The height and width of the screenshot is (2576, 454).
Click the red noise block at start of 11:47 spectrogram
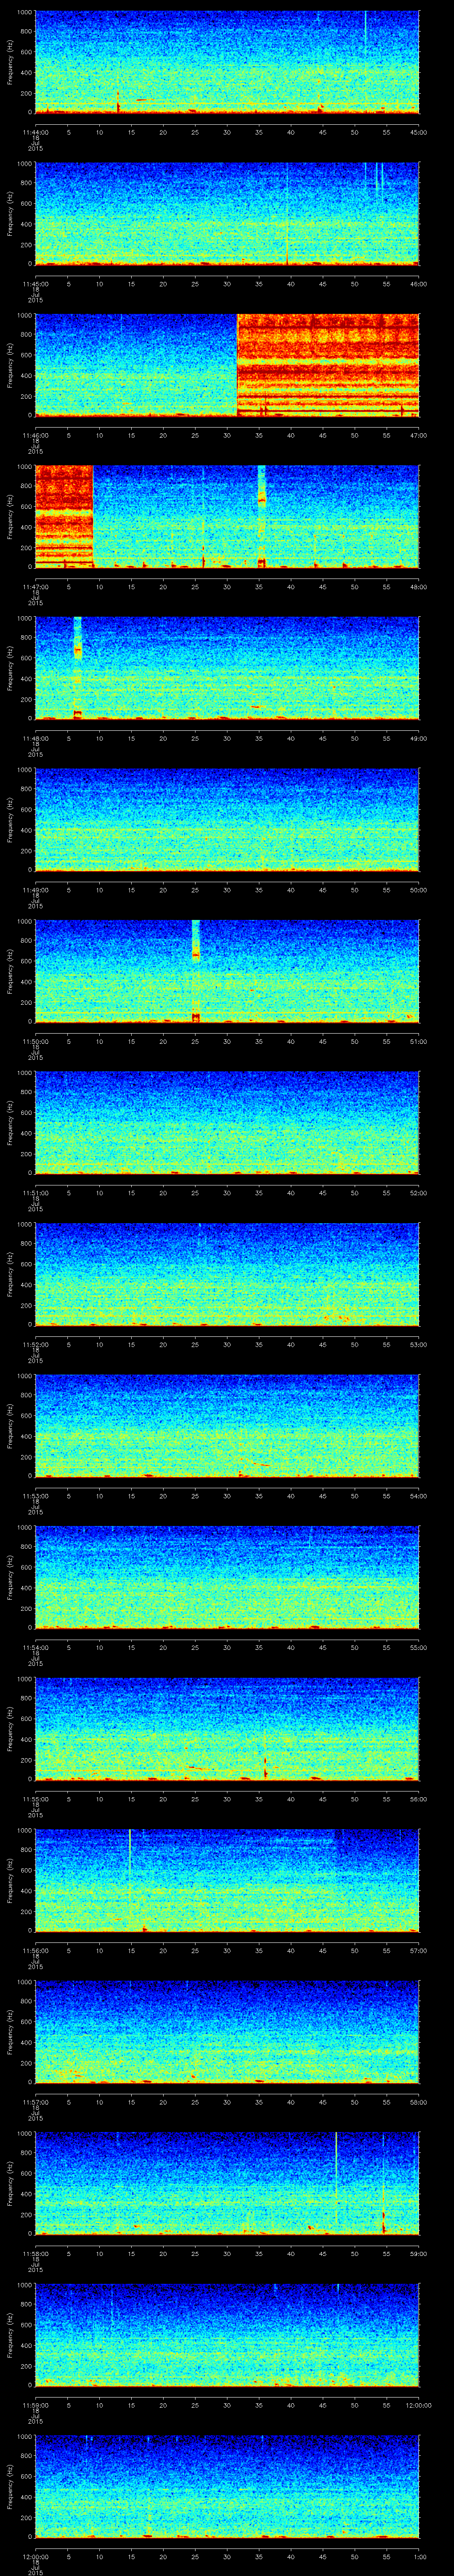(x=64, y=516)
